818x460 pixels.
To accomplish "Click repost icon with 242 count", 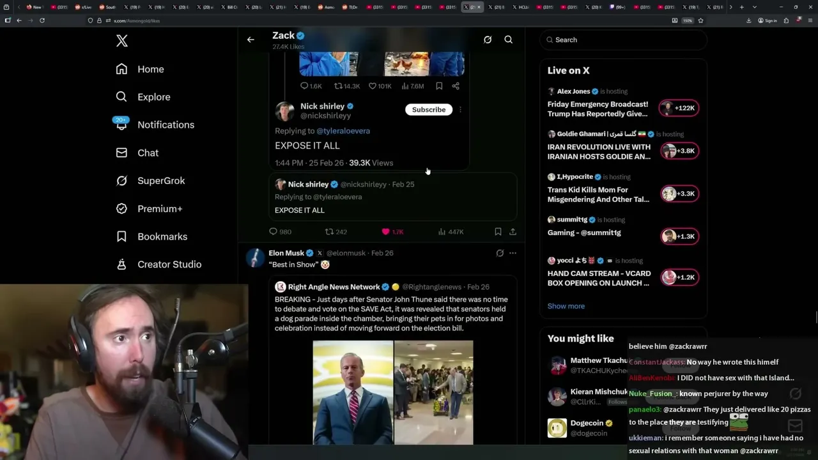I will coord(329,231).
